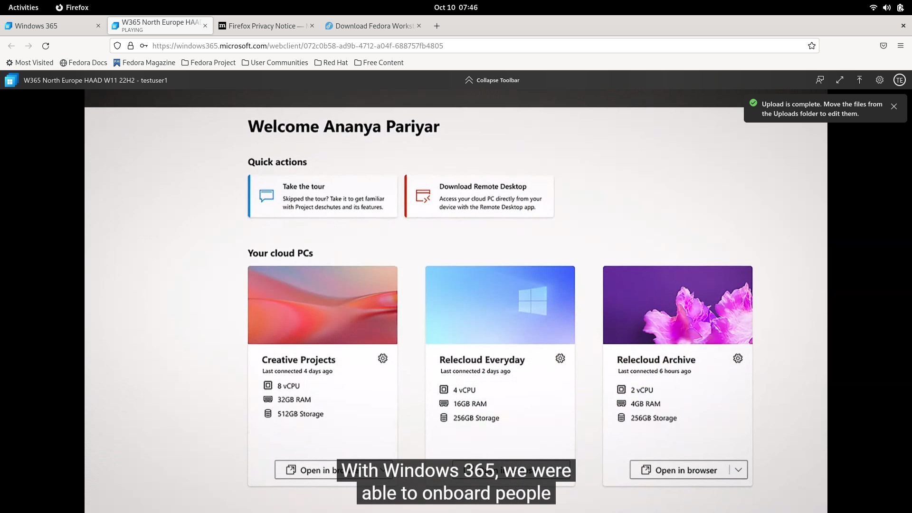The image size is (912, 513).
Task: Open the Download Remote Desktop quick action
Action: click(x=479, y=196)
